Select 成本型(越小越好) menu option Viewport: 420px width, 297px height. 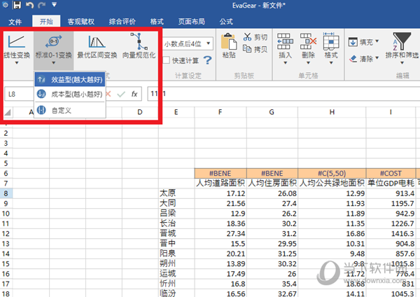70,94
